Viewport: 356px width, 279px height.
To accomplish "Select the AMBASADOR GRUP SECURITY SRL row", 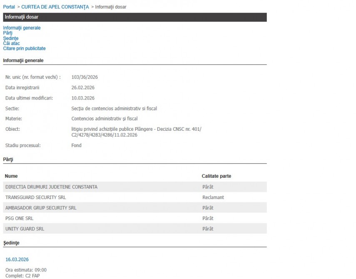I will (x=41, y=208).
